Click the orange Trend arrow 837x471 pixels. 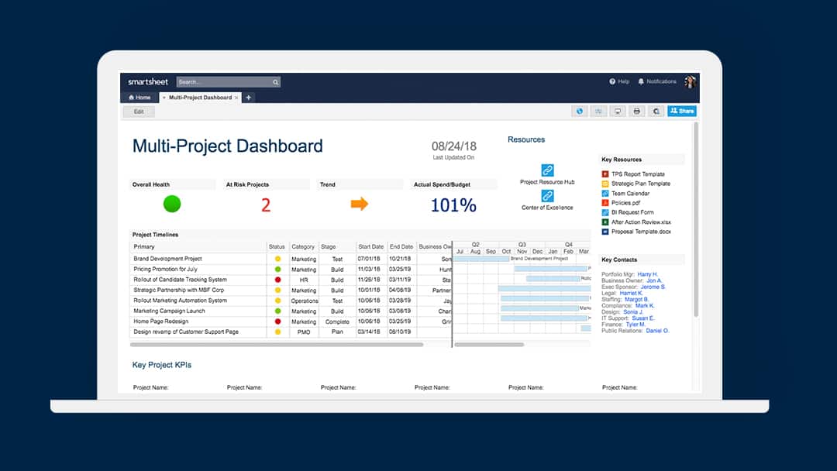coord(360,204)
